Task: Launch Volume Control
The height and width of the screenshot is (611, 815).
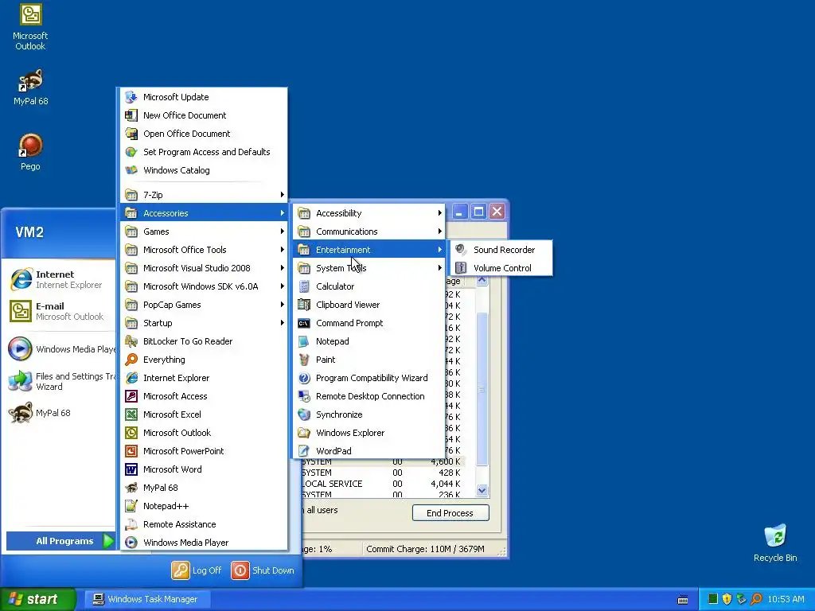Action: [501, 268]
